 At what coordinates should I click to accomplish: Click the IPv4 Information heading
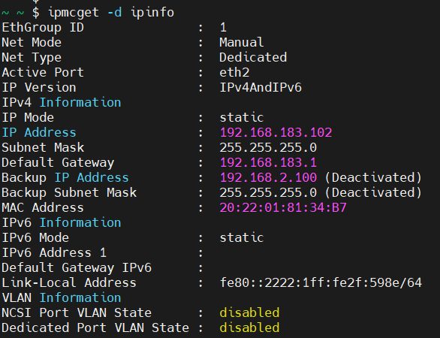click(x=62, y=102)
